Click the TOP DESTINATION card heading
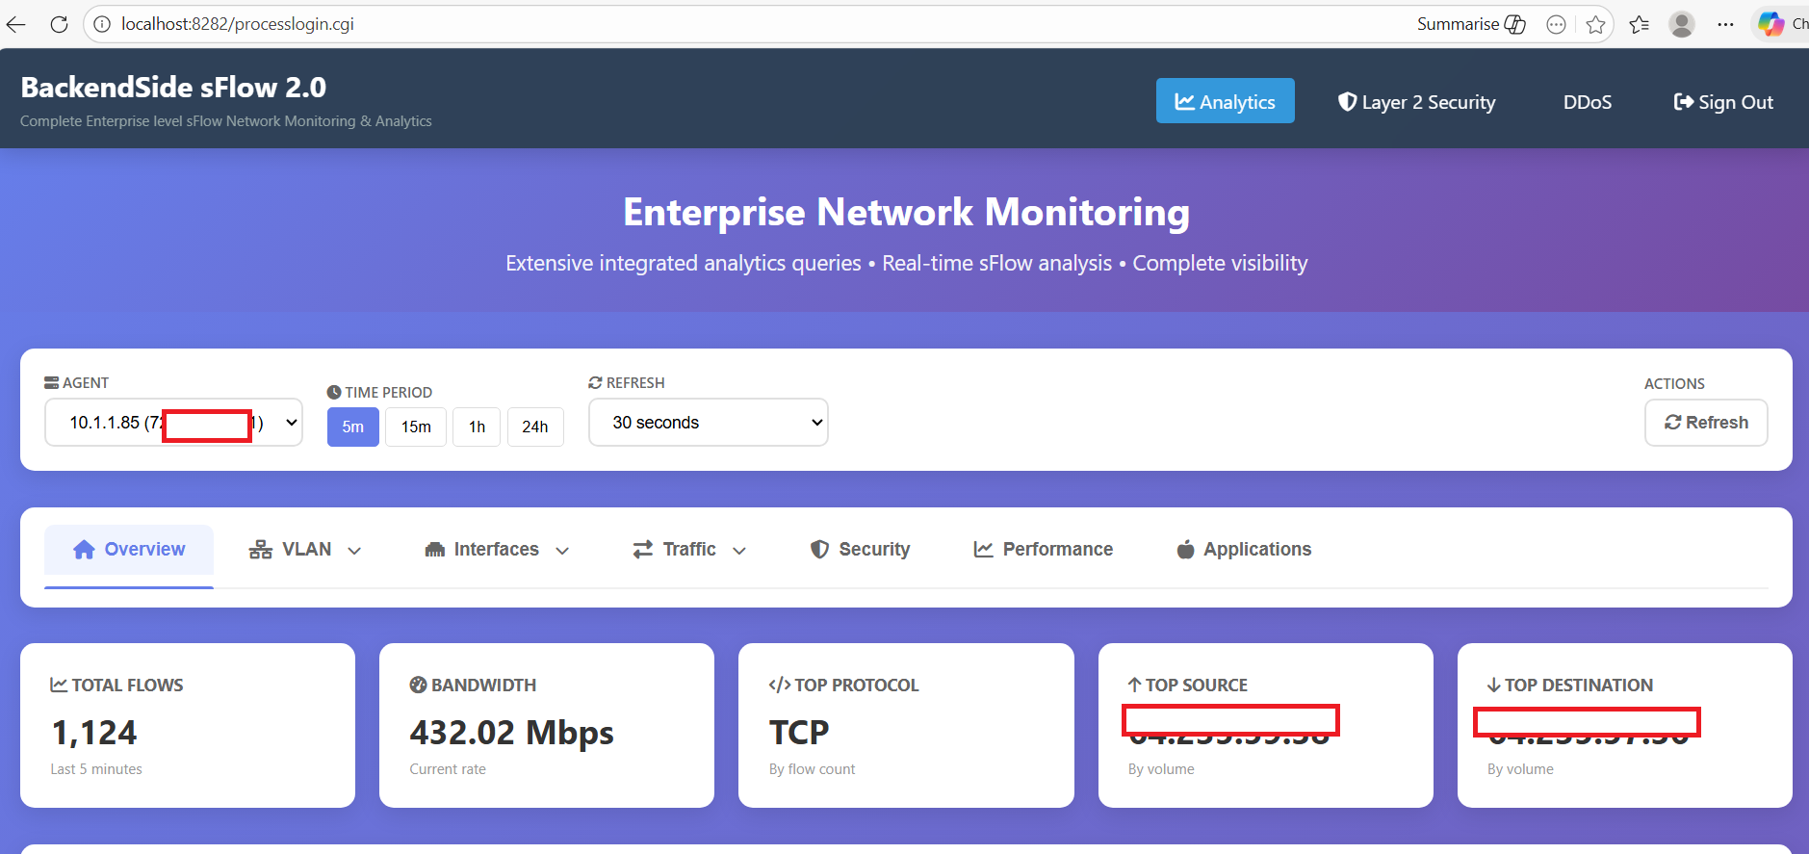 click(x=1570, y=686)
